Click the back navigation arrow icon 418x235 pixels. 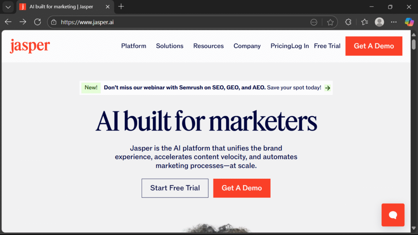[x=8, y=22]
